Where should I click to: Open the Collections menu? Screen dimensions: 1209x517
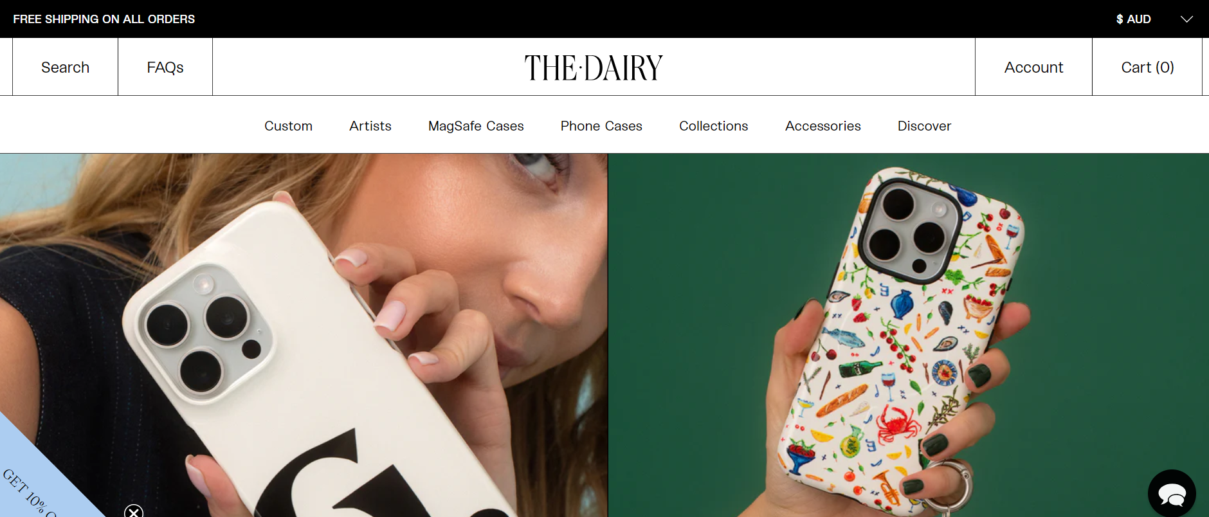[x=714, y=126]
